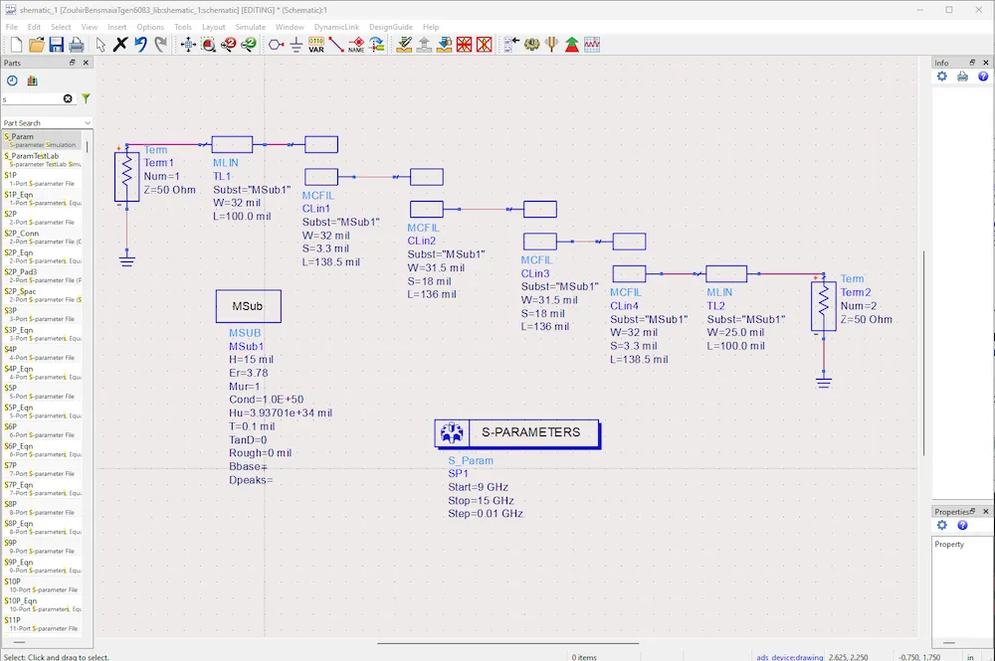Click the New document toolbar icon
The image size is (995, 661).
(x=16, y=45)
